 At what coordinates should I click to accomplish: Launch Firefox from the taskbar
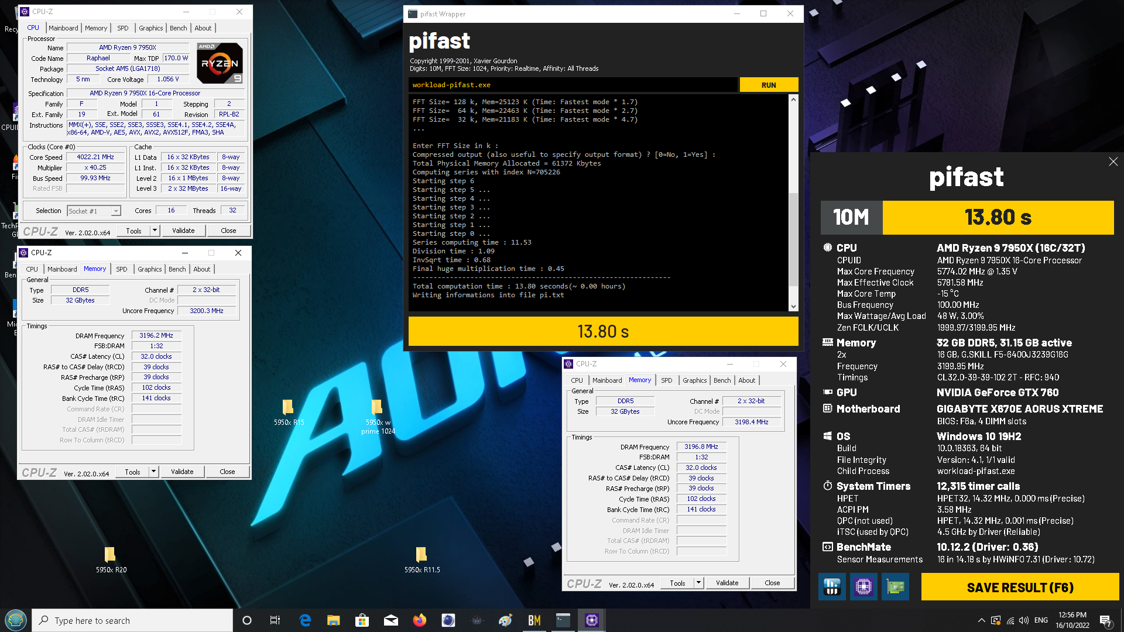click(420, 620)
